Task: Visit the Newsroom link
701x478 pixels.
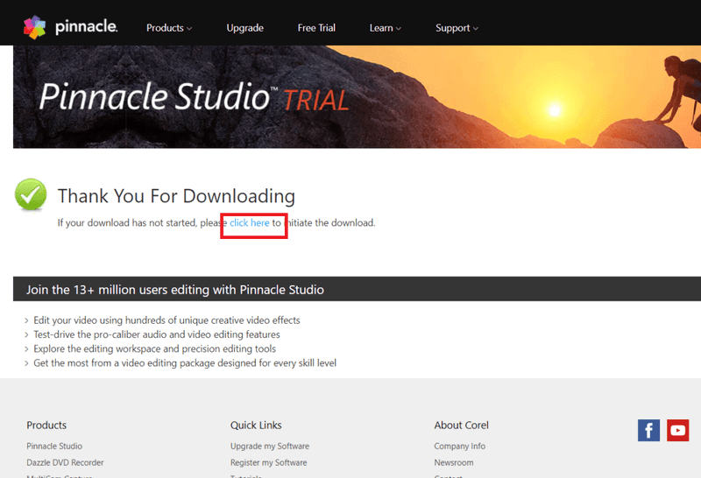Action: 454,462
